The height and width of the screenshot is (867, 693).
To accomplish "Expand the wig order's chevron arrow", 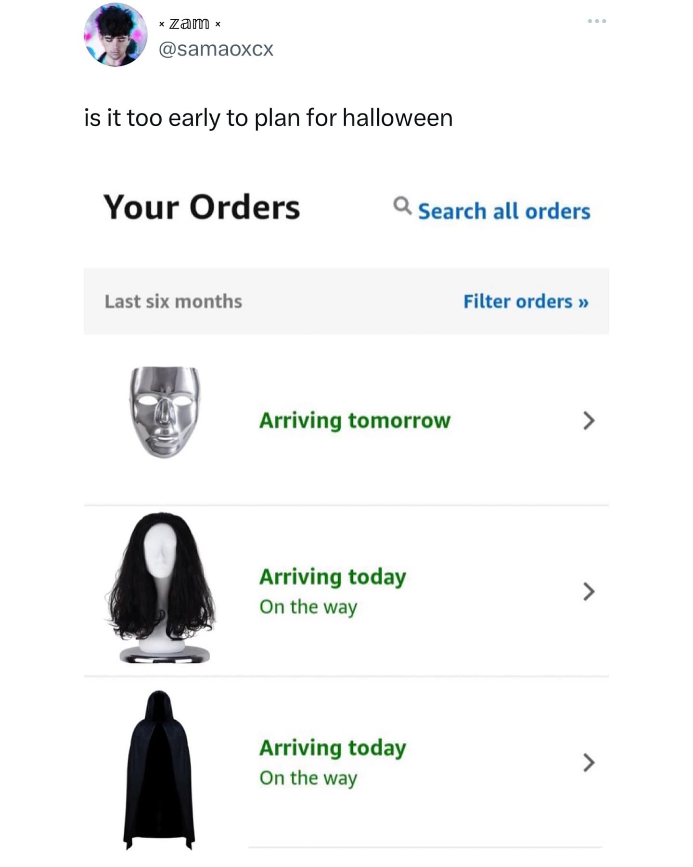I will point(589,591).
